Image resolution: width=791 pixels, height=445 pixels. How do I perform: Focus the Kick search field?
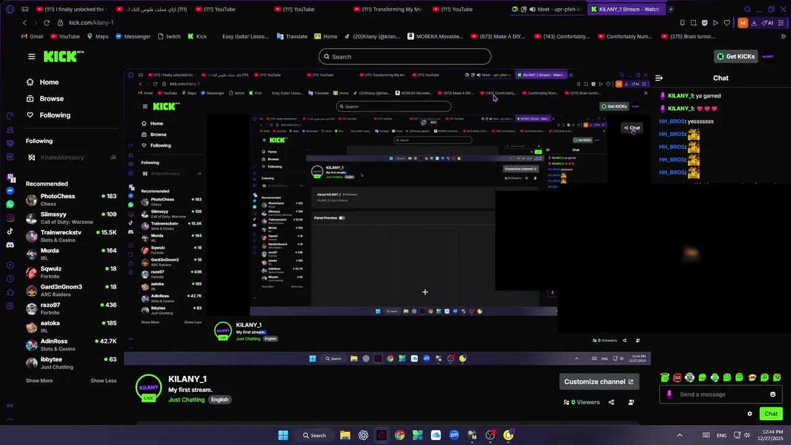[x=405, y=57]
